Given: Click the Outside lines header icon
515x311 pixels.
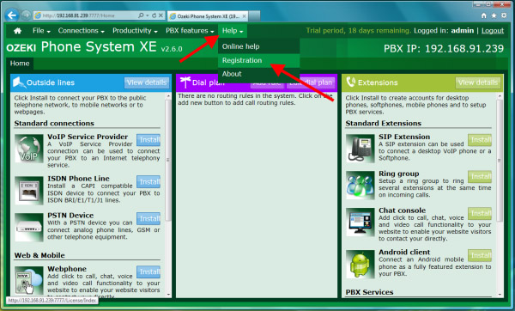Looking at the screenshot, I should pyautogui.click(x=19, y=82).
